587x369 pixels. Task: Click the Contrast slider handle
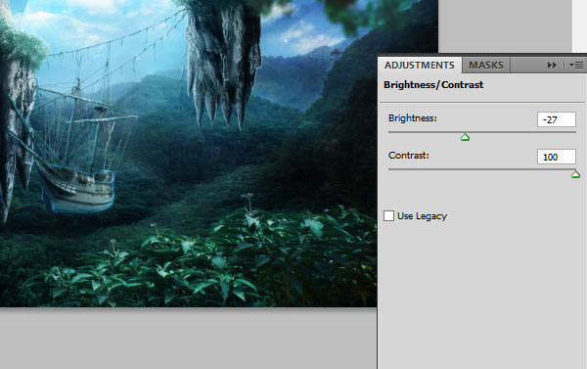575,174
